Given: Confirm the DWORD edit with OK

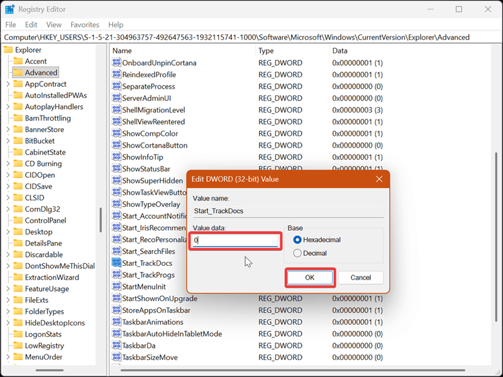Looking at the screenshot, I should [x=309, y=277].
